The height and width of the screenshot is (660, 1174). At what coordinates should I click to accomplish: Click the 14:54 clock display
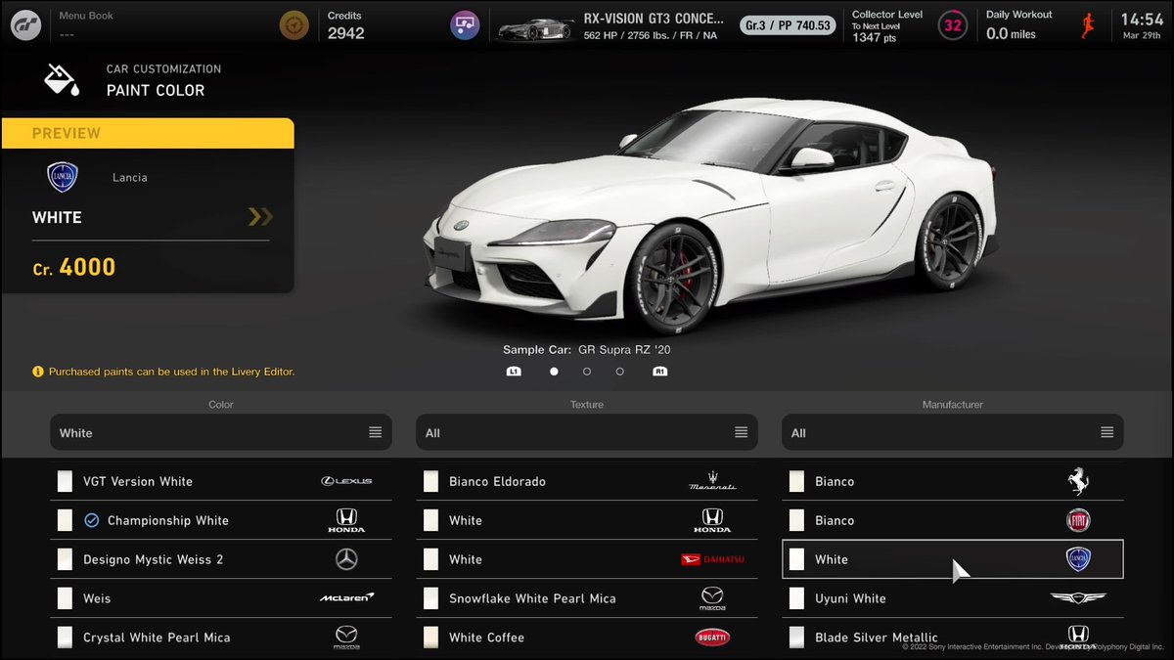[1142, 20]
